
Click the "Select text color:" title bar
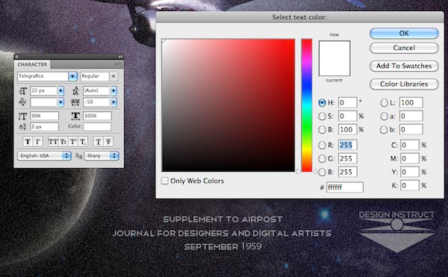coord(299,17)
